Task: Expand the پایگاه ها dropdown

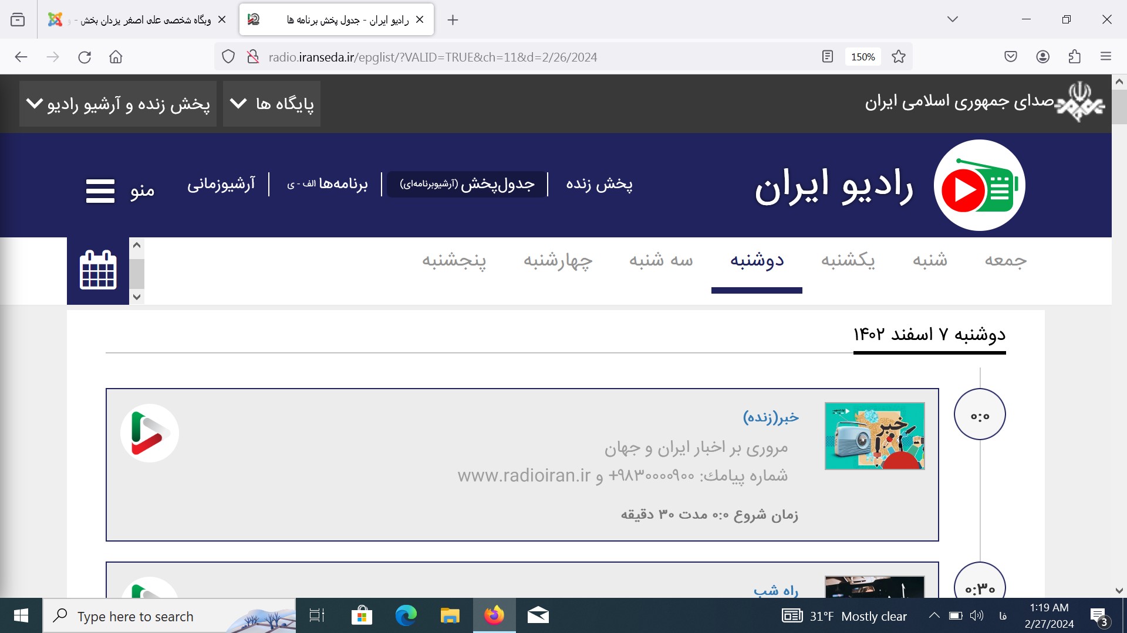Action: 272,104
